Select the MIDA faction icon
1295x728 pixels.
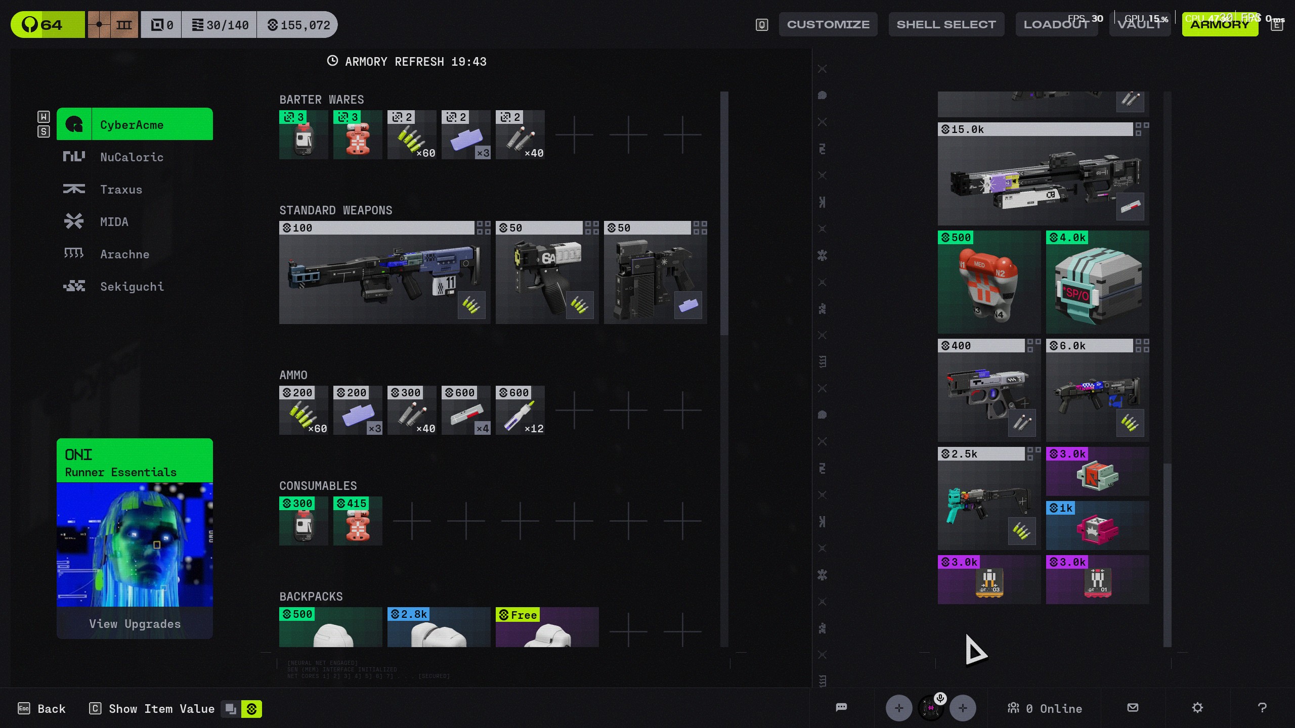[74, 221]
